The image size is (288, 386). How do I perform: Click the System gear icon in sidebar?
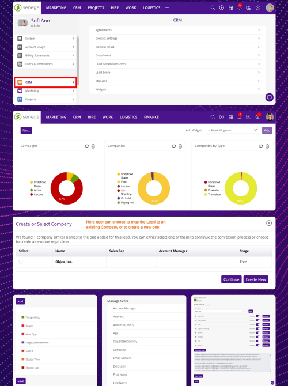tap(20, 39)
